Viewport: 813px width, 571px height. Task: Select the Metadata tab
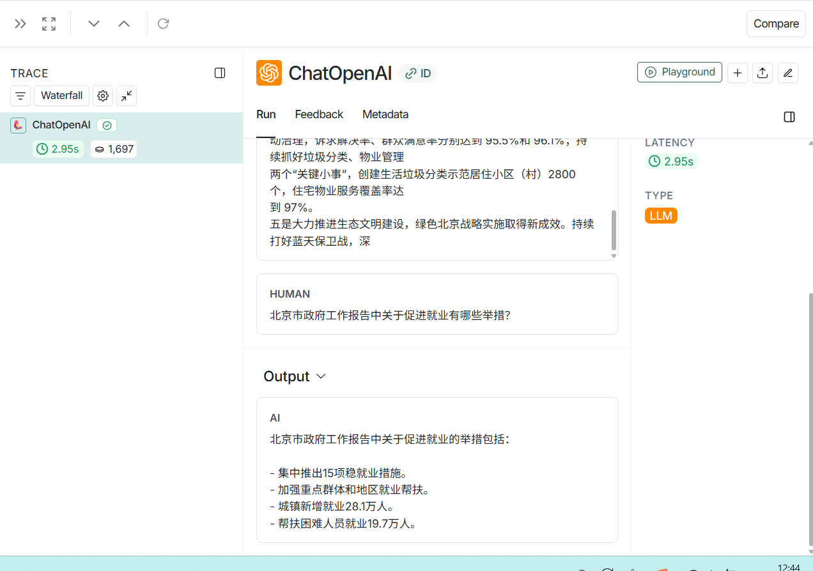(385, 114)
